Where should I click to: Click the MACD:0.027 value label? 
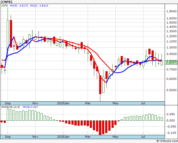pyautogui.click(x=30, y=107)
